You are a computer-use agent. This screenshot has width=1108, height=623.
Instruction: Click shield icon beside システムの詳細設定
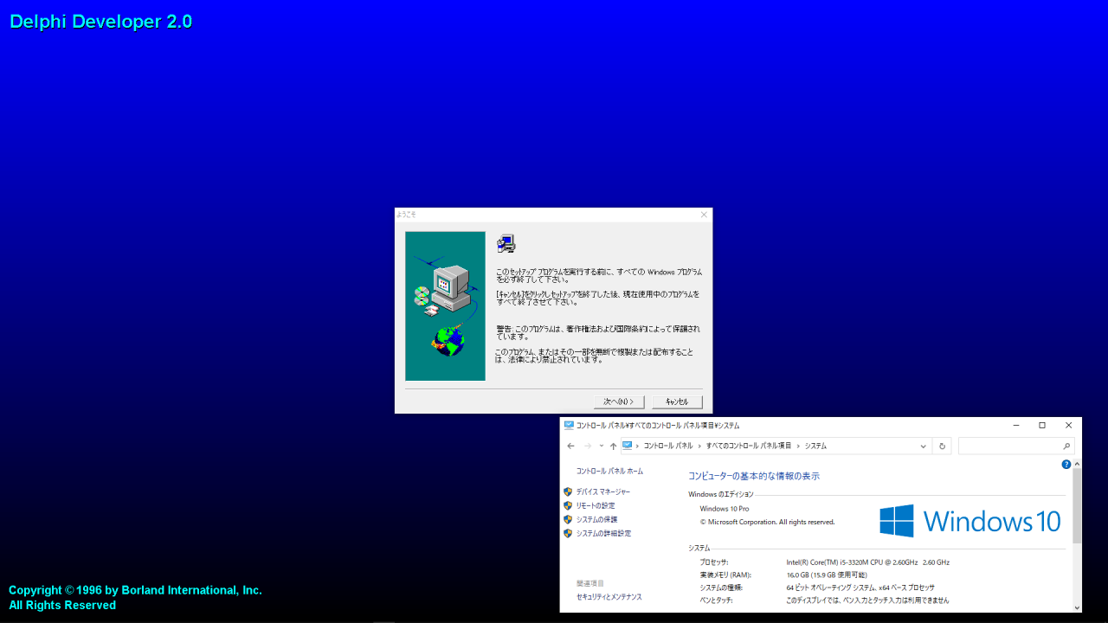[568, 533]
